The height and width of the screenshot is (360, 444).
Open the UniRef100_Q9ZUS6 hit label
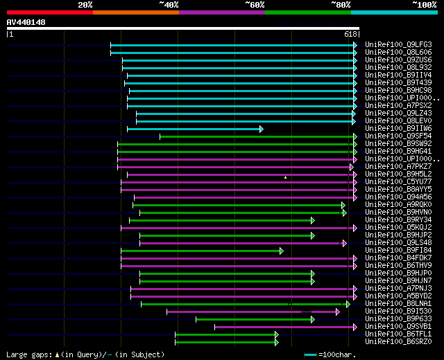[x=398, y=60]
